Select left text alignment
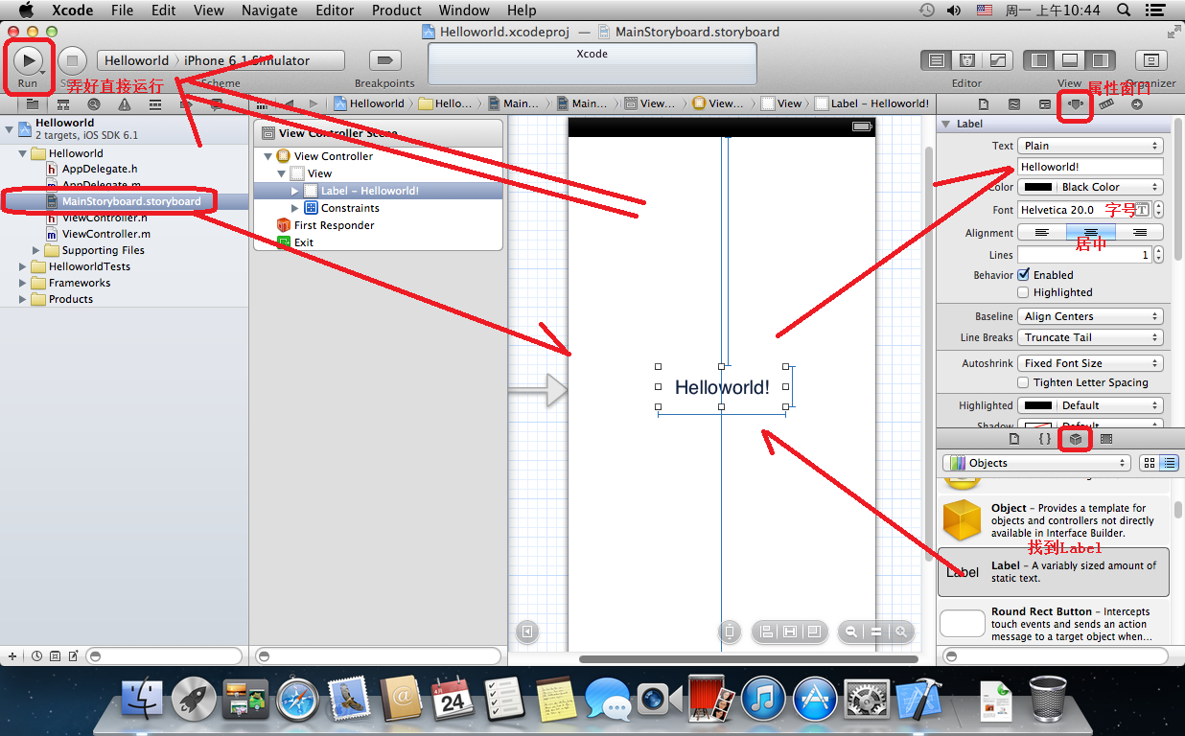 (x=1042, y=233)
